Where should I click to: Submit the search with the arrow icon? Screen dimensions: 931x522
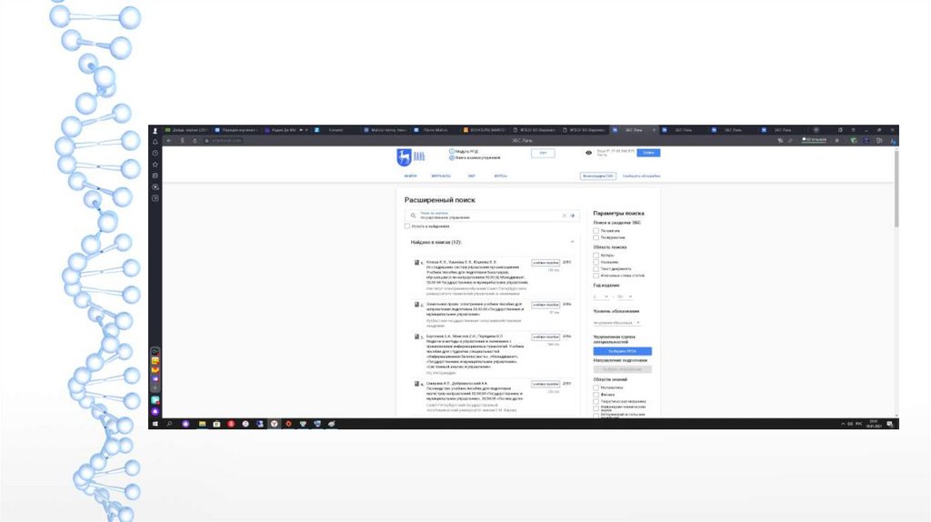[573, 216]
